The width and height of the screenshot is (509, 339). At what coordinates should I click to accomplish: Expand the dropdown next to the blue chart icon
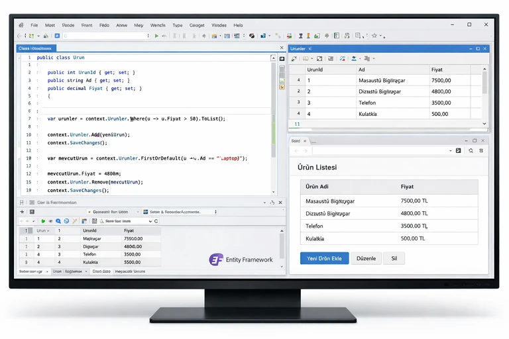[270, 36]
